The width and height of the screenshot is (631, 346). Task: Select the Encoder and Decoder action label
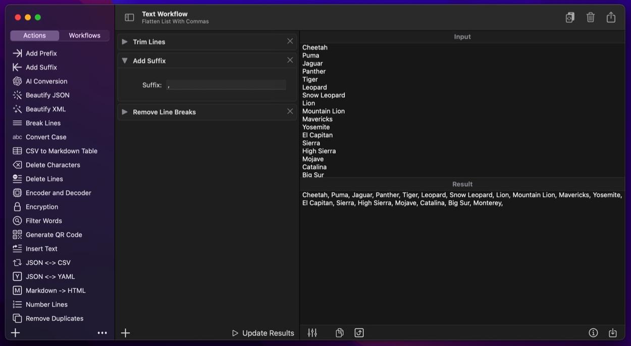tap(59, 193)
